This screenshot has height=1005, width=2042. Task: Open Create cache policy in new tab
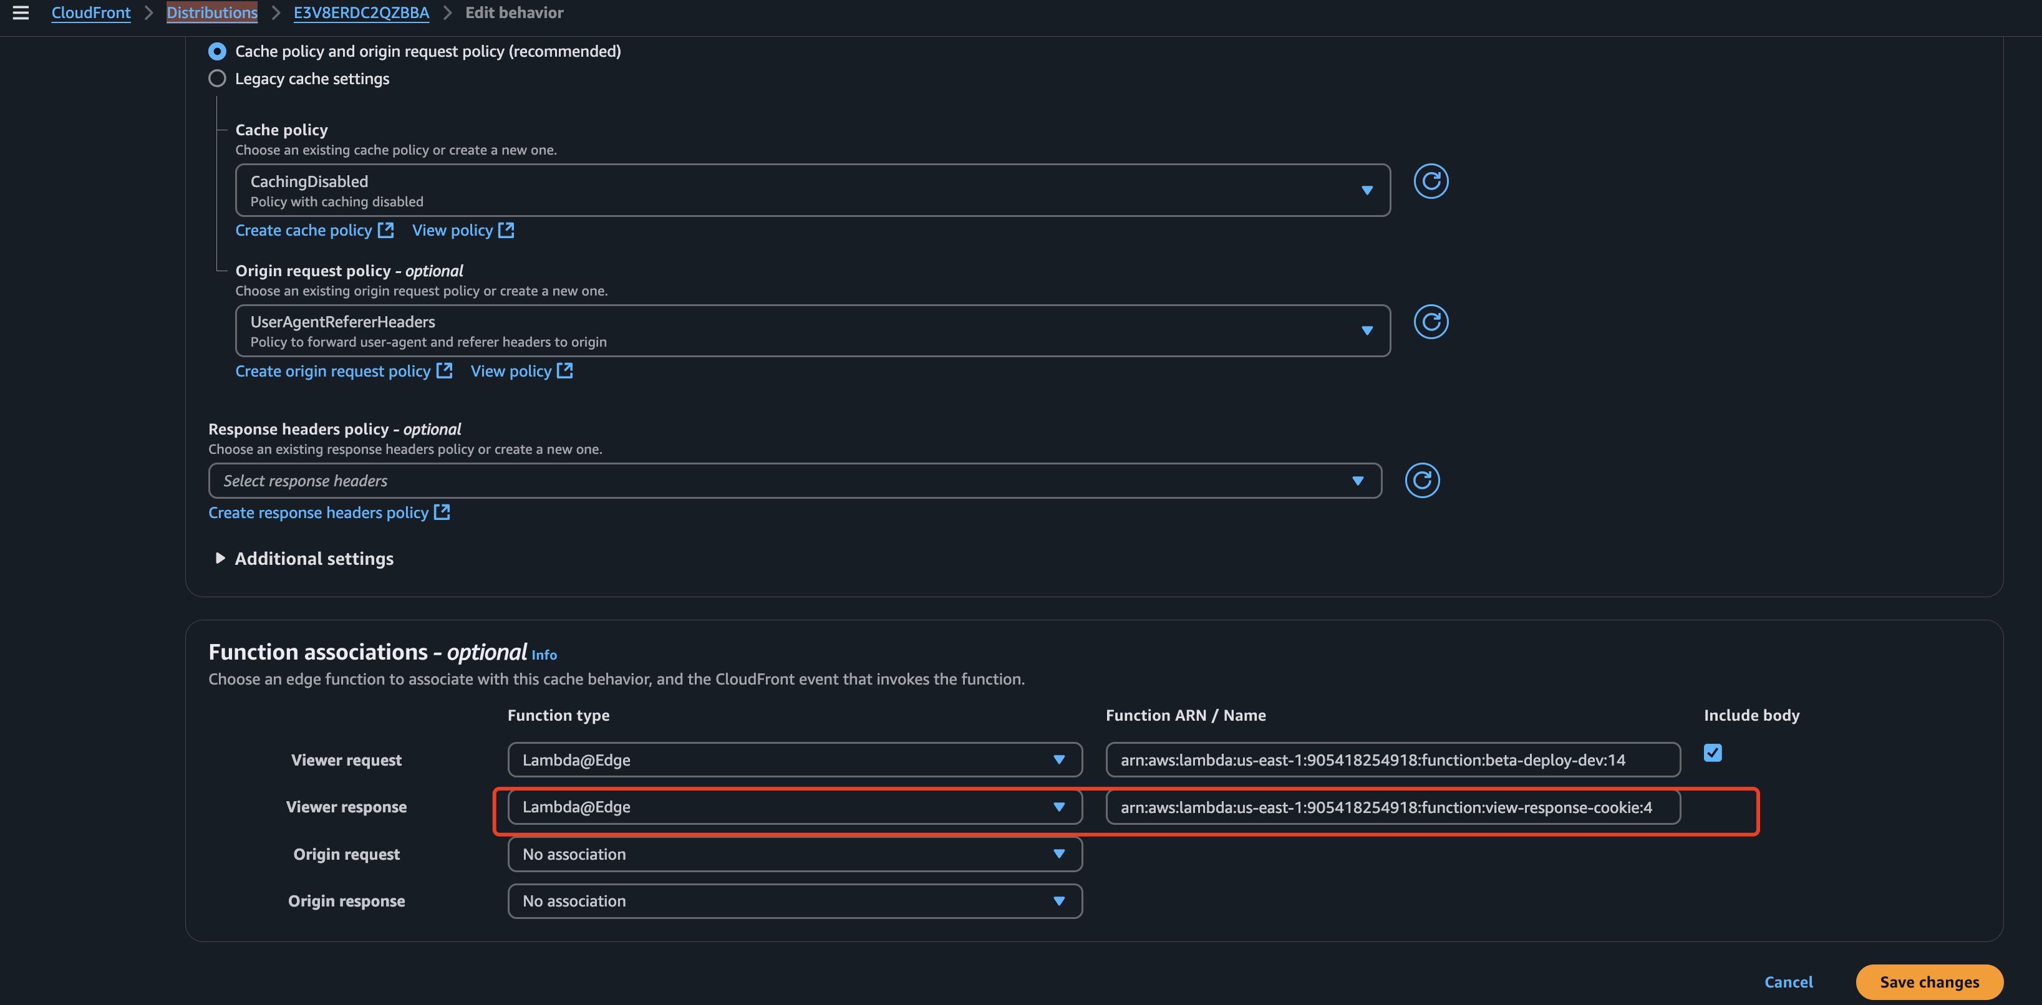click(x=304, y=230)
